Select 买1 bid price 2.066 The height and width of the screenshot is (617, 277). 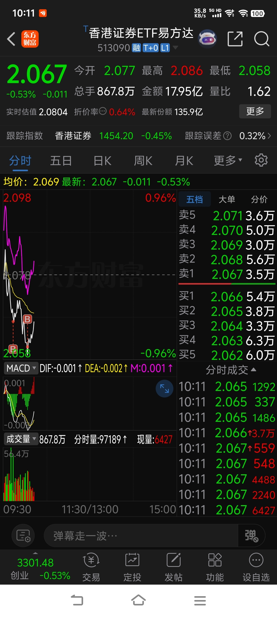click(x=227, y=296)
